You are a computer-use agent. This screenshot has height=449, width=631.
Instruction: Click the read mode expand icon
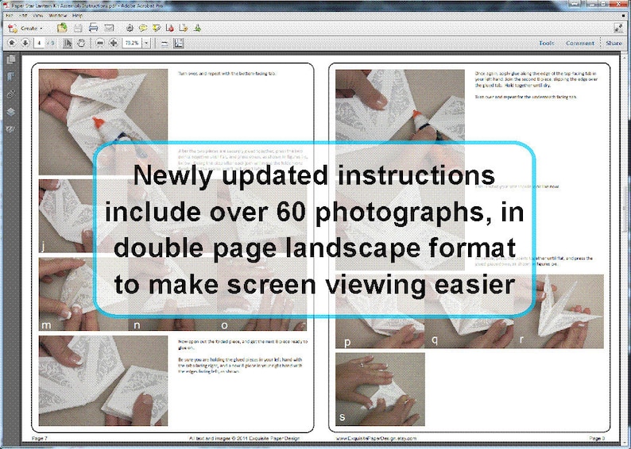618,28
